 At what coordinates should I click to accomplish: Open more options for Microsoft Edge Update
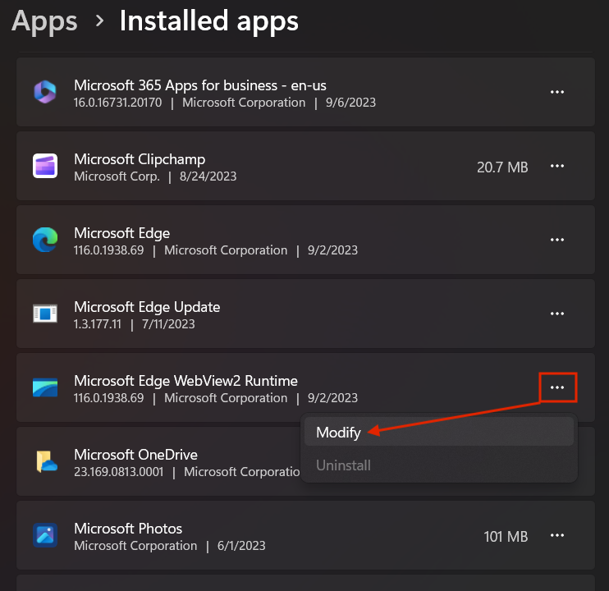pos(557,314)
